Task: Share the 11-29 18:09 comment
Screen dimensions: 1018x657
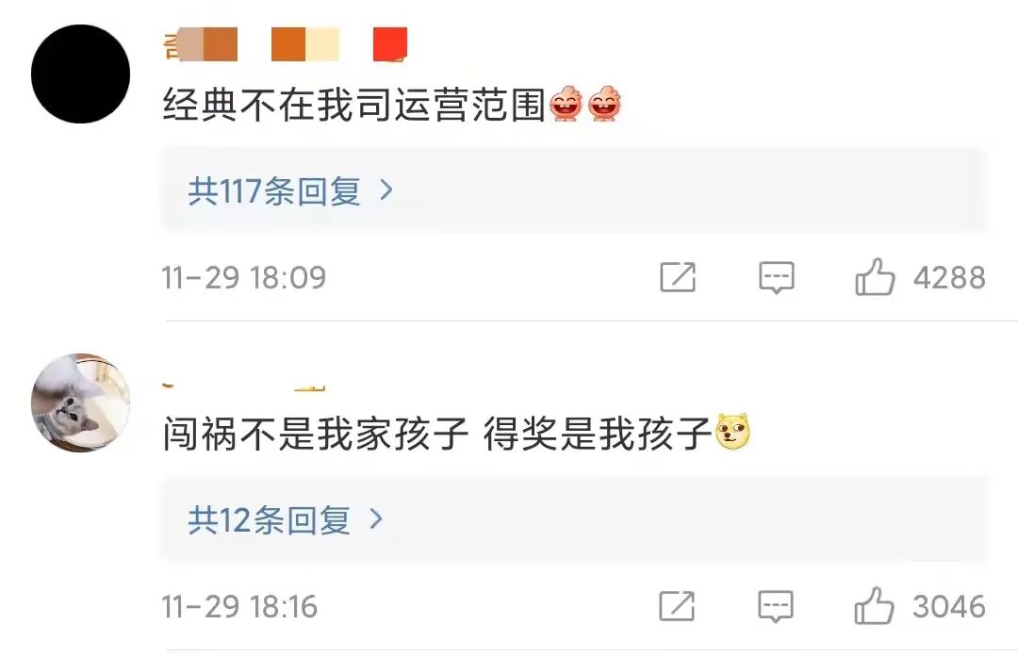Action: 678,277
